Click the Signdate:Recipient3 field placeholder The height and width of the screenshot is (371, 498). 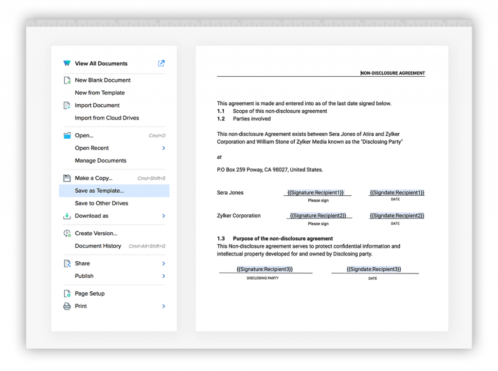(373, 269)
